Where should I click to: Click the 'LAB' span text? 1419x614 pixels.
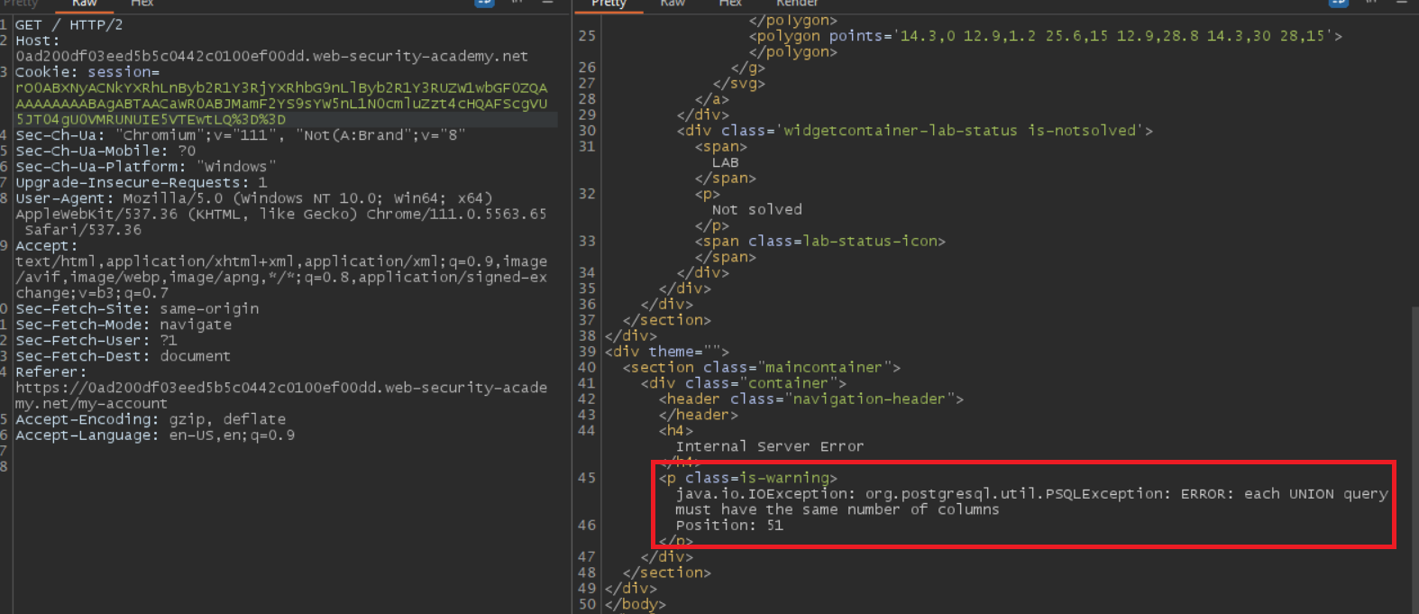tap(726, 162)
